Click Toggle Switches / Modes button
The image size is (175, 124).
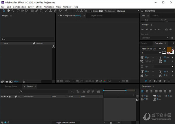[66, 123]
